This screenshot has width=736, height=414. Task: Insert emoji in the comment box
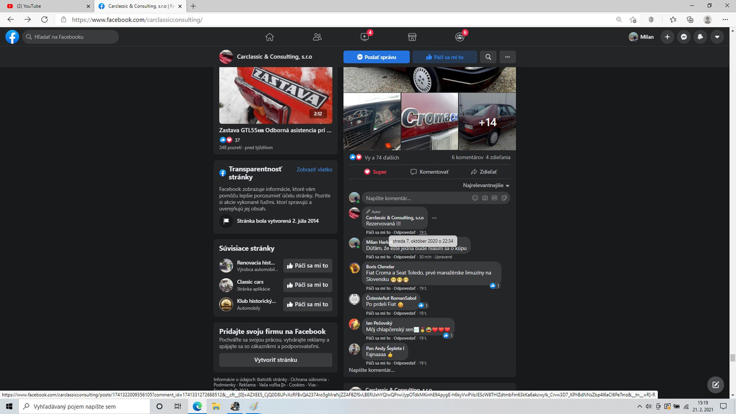(475, 198)
